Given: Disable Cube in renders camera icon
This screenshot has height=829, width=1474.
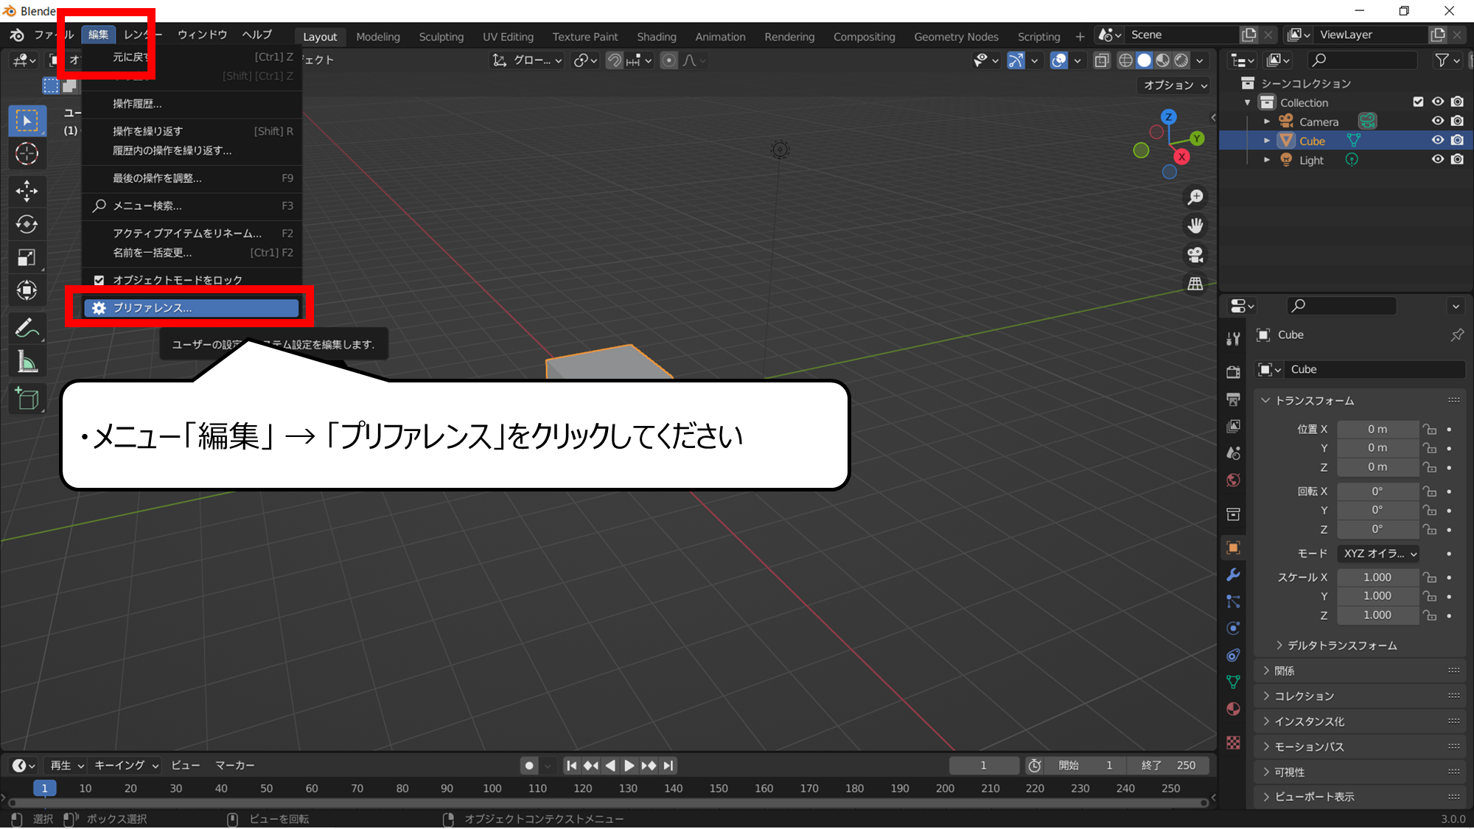Looking at the screenshot, I should pyautogui.click(x=1457, y=140).
